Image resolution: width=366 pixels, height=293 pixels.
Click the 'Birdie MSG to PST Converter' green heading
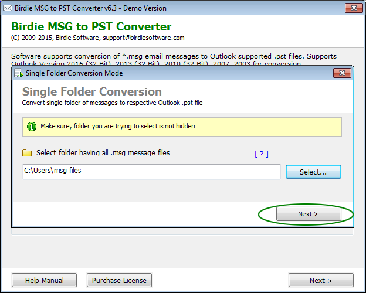point(91,26)
